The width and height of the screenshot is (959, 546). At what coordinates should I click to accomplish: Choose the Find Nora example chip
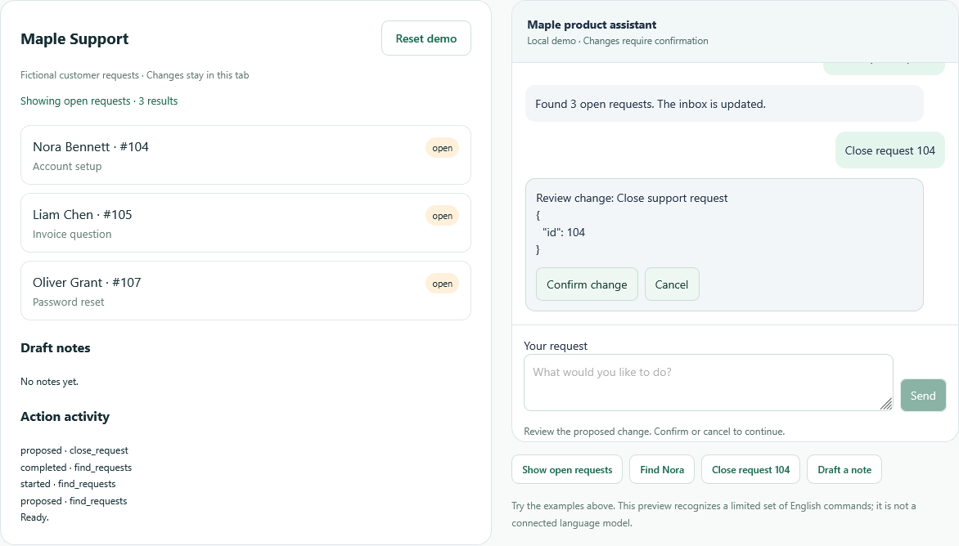662,470
